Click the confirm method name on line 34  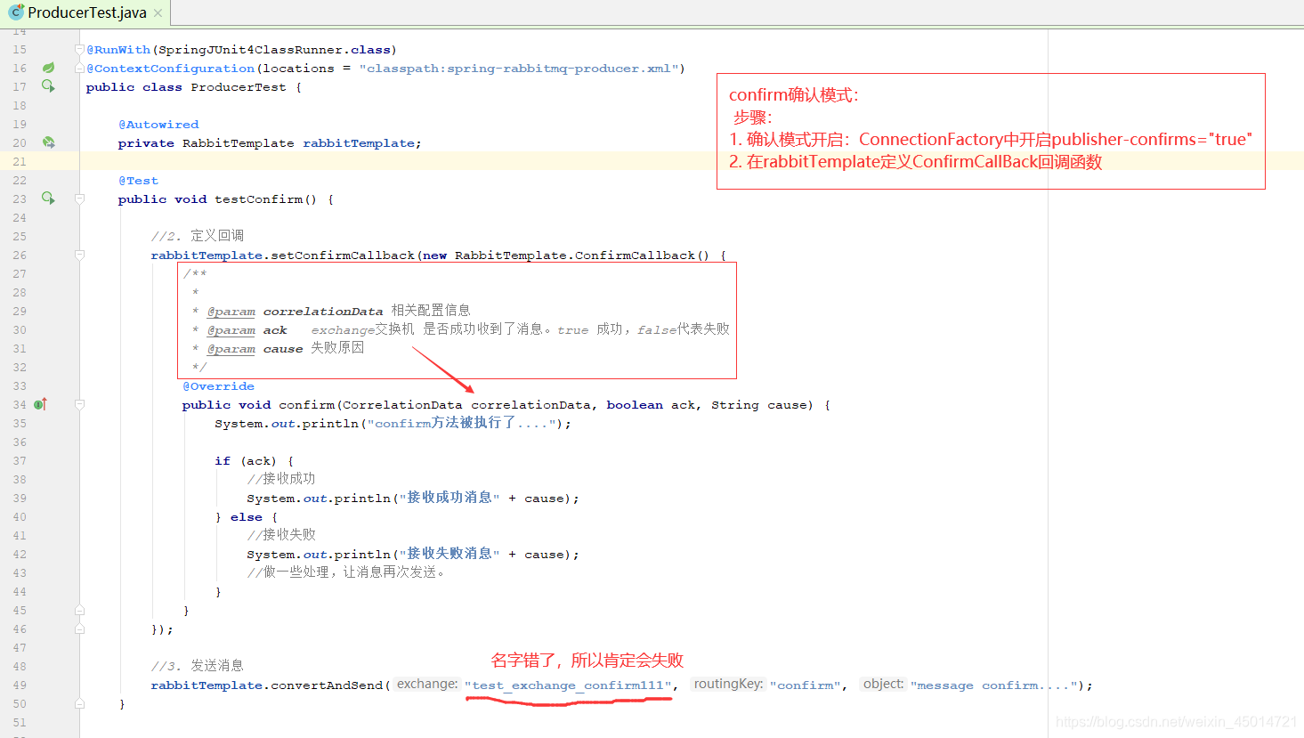click(x=306, y=405)
